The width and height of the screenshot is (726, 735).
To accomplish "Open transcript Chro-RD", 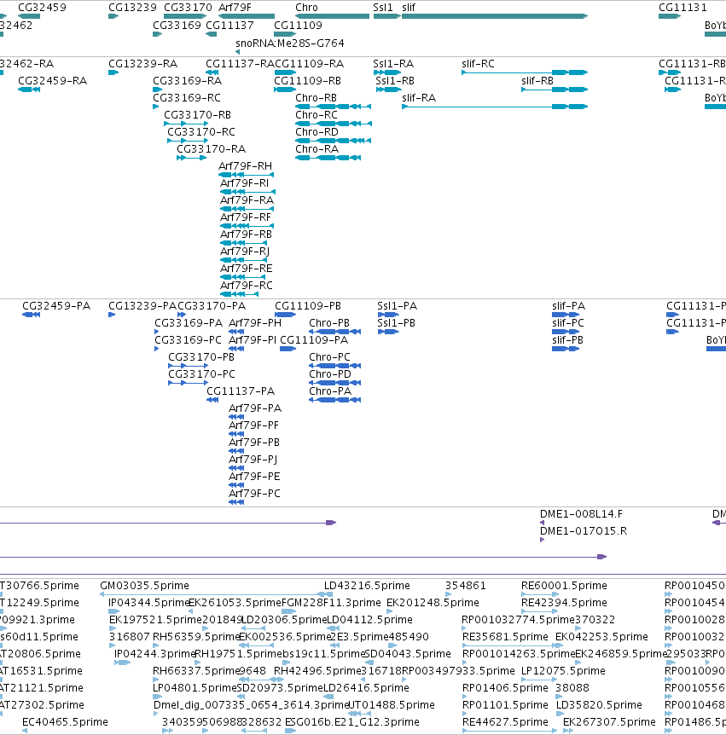I will (x=317, y=131).
